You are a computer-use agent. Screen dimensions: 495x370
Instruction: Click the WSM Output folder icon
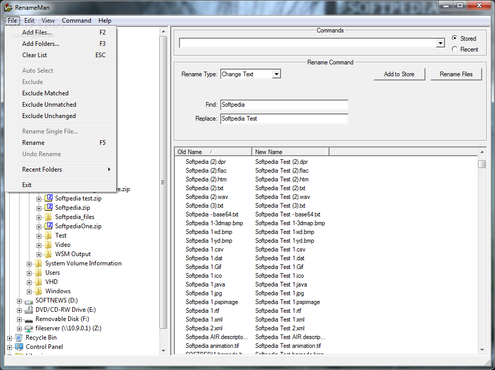tap(48, 254)
